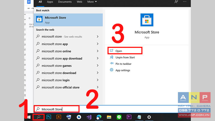This screenshot has height=121, width=215.
Task: Click the back arrow in Google Docs
Action: tap(30, 18)
